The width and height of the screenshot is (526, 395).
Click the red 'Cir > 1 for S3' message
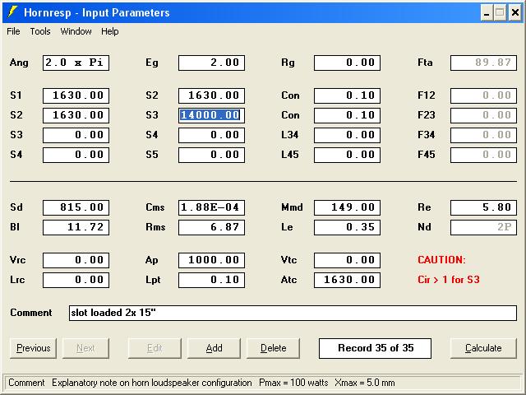(x=449, y=280)
